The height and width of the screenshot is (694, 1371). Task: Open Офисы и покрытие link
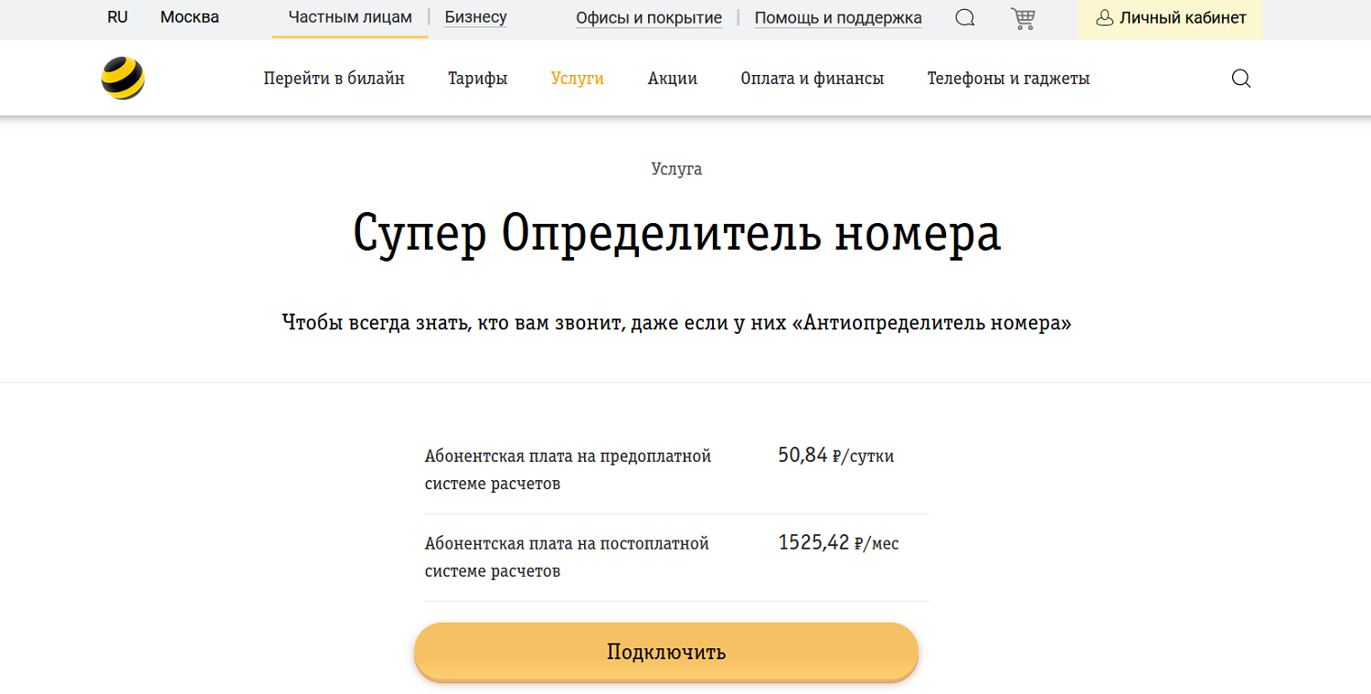(649, 18)
